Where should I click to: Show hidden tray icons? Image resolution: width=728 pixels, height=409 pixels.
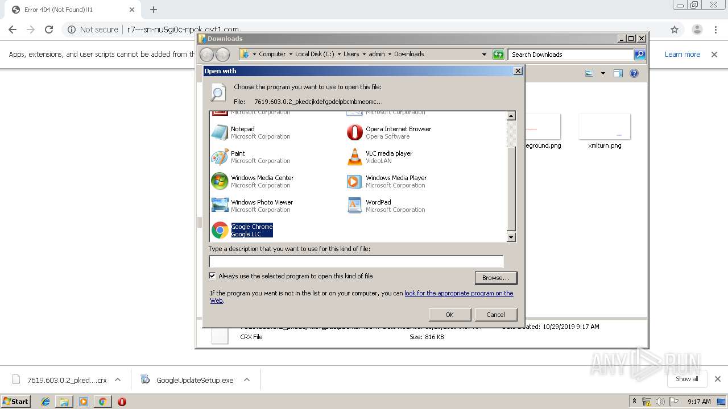(635, 402)
